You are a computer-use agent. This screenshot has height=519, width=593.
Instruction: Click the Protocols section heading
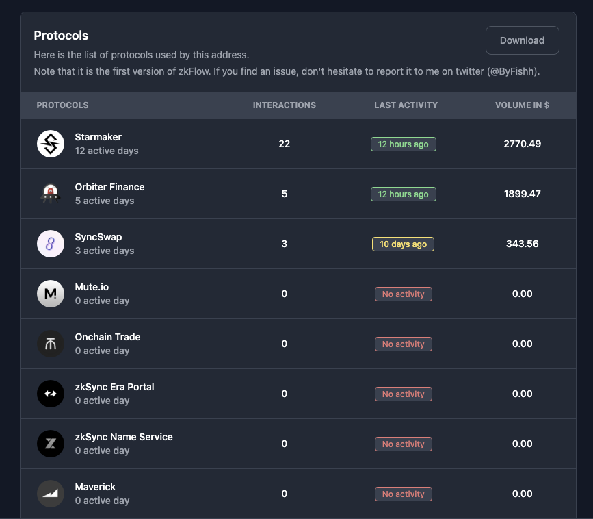click(61, 36)
